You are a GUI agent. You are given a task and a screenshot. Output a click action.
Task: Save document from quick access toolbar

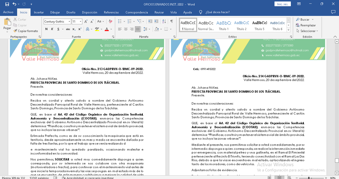tap(6, 4)
